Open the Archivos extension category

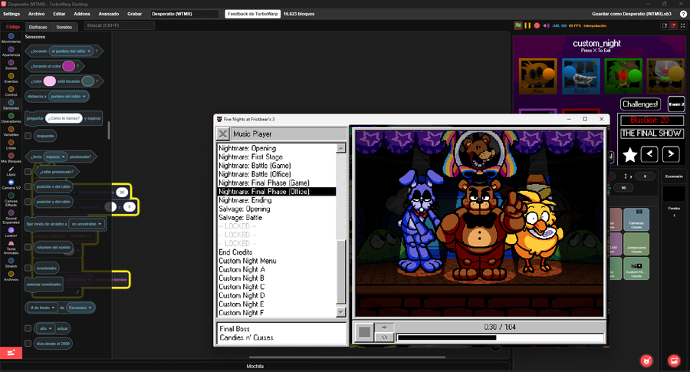click(11, 276)
